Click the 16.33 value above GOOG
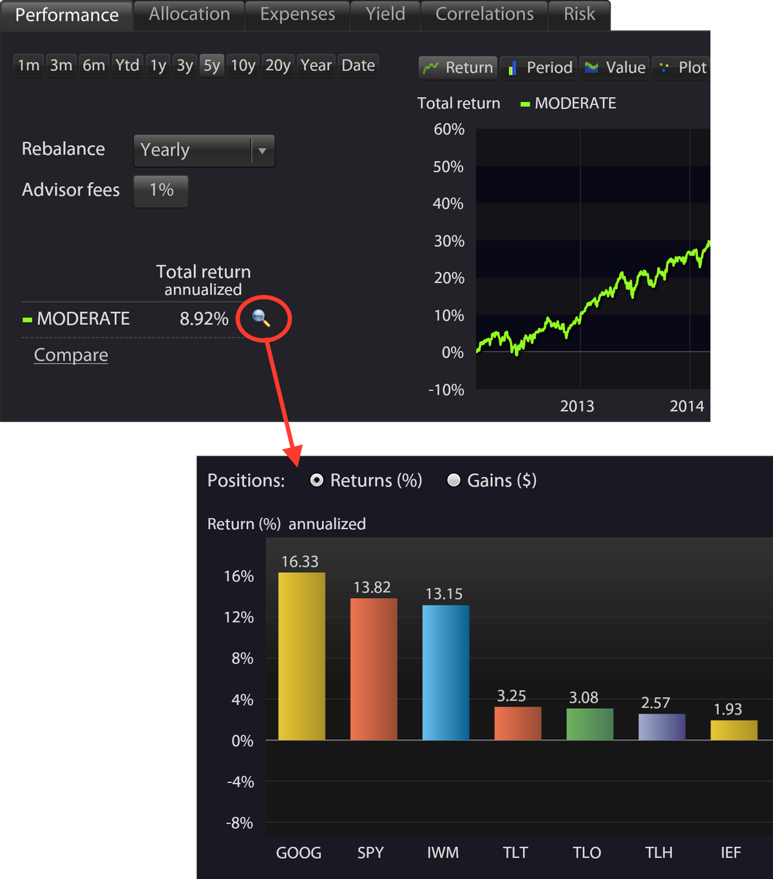The width and height of the screenshot is (773, 879). click(x=300, y=561)
